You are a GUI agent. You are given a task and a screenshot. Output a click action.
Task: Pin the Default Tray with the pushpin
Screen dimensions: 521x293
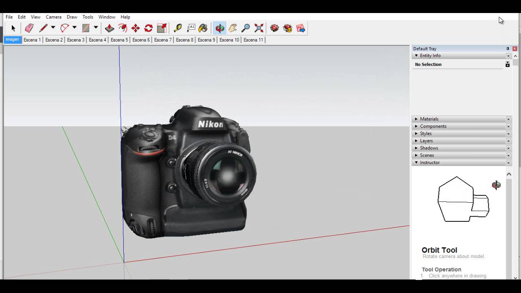point(508,48)
